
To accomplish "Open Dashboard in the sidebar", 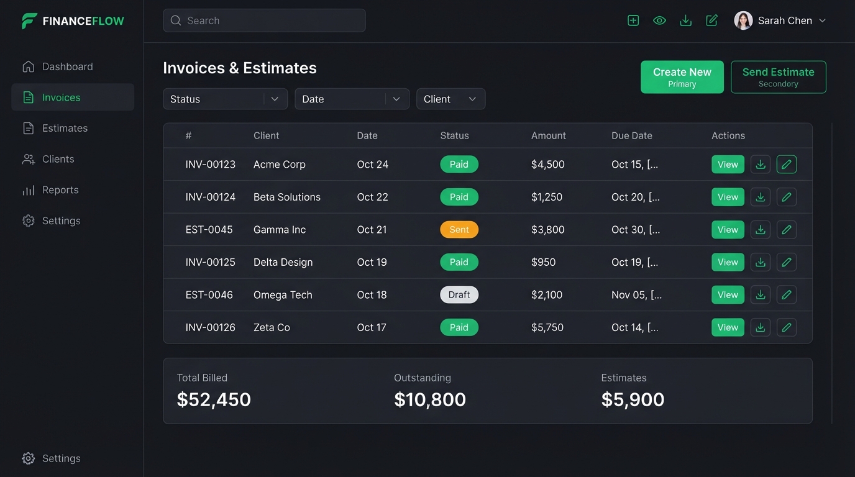I will 73,66.
